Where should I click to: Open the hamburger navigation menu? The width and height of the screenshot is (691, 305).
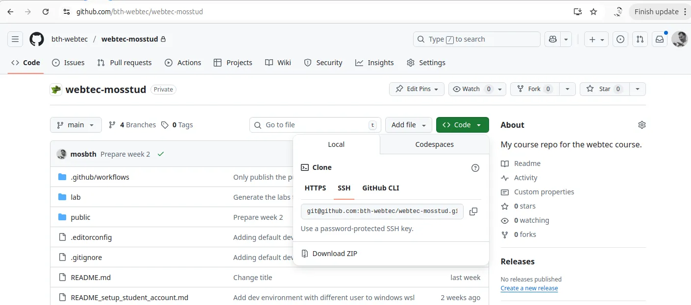pos(15,39)
